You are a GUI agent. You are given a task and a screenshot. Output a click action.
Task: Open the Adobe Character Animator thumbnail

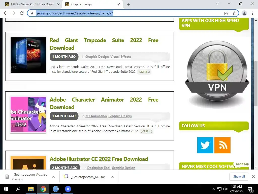[28, 114]
